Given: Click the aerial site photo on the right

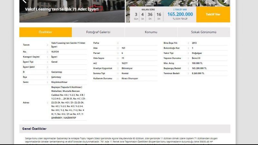Looking at the screenshot, I should click(x=177, y=3).
